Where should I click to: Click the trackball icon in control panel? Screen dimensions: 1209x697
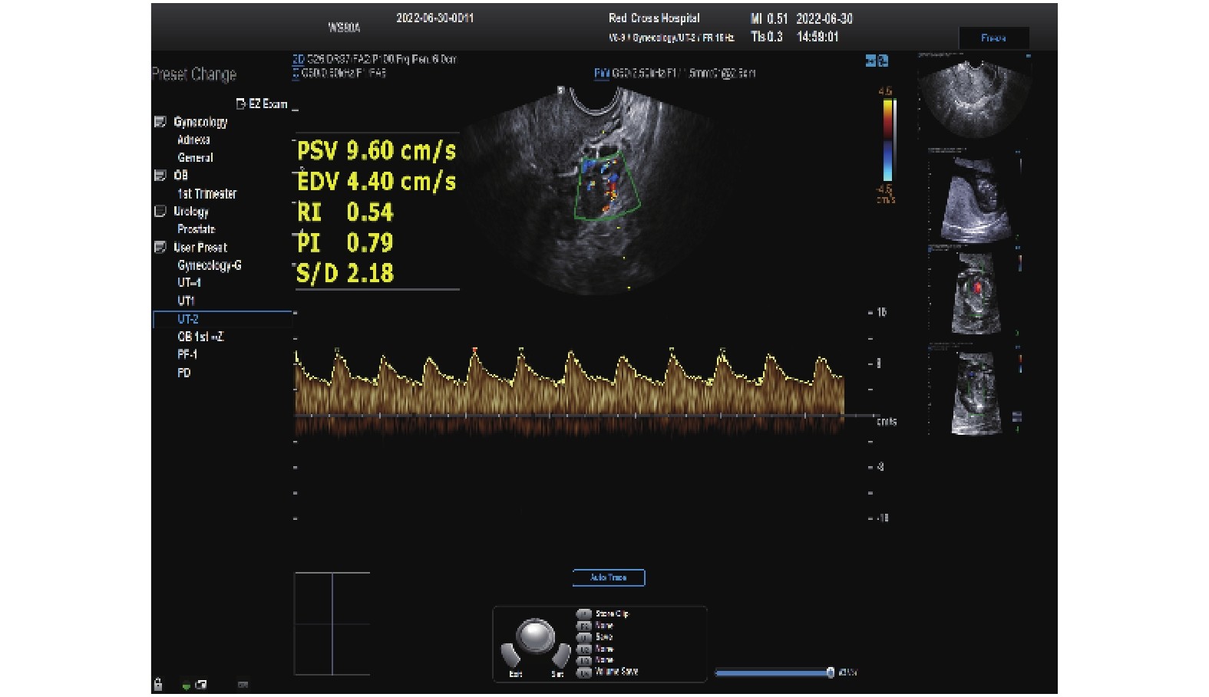(535, 635)
